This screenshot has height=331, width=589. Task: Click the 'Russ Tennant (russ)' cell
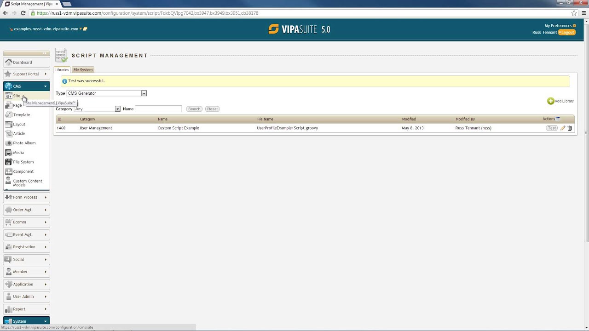(x=473, y=128)
